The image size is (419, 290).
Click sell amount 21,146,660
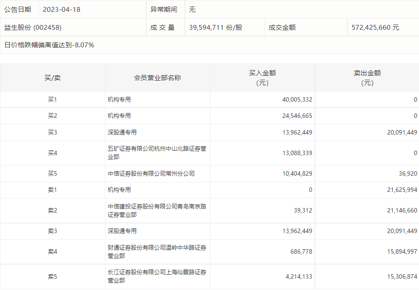click(x=402, y=211)
